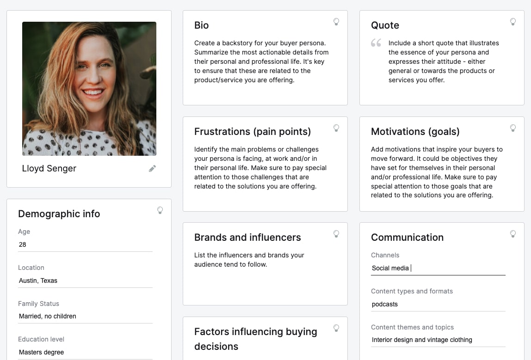Click the lightbulb tip icon on the Bio card
Screen dimensions: 531x360
pyautogui.click(x=336, y=21)
